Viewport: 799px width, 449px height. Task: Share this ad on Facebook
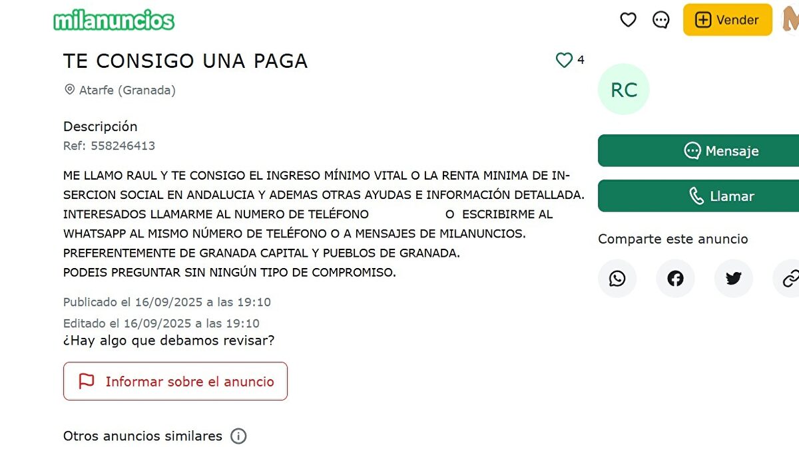[675, 278]
